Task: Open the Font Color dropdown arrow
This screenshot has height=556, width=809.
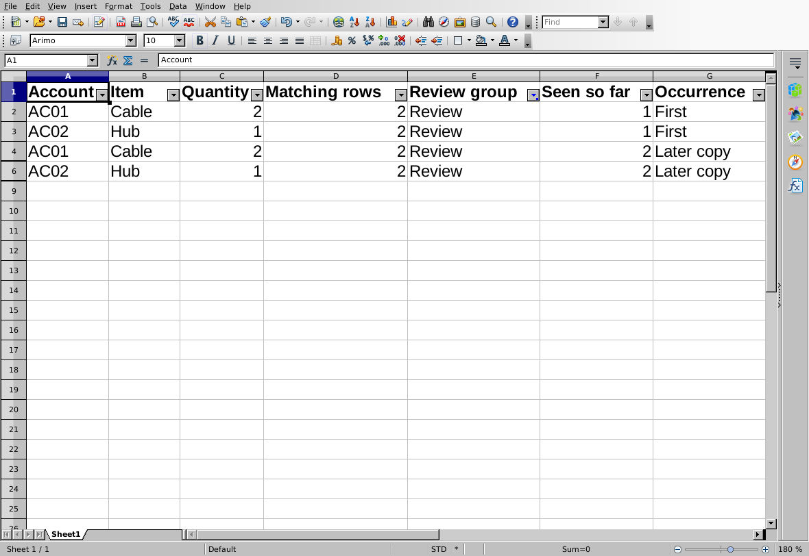Action: point(516,40)
